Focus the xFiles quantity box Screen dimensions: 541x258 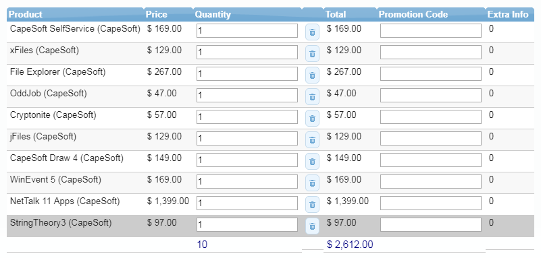[247, 53]
